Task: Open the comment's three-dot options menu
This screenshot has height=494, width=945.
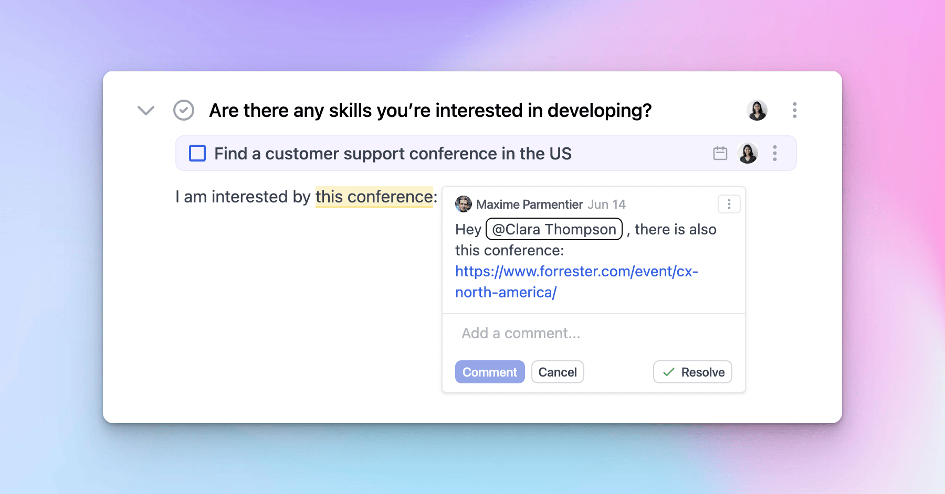Action: [729, 204]
